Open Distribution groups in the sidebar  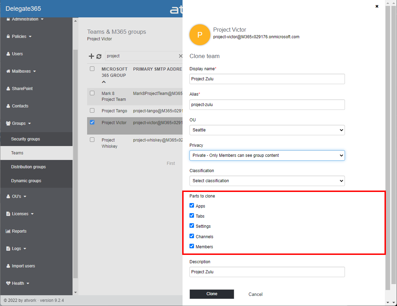pos(28,167)
